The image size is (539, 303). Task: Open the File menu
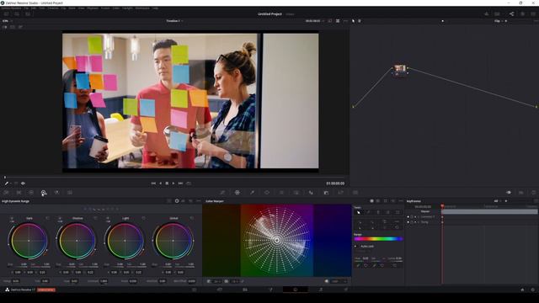tap(26, 8)
